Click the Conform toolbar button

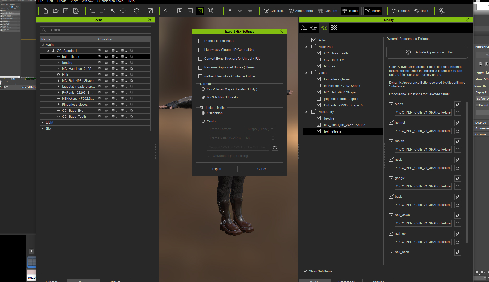[327, 11]
